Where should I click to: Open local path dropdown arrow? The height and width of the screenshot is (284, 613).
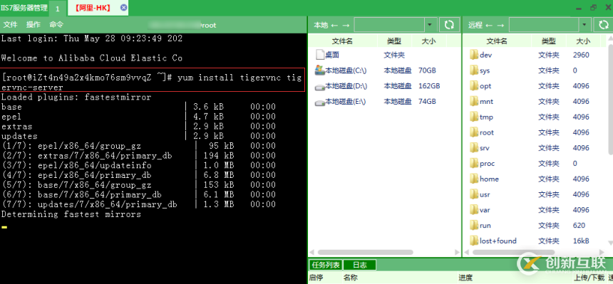click(430, 25)
